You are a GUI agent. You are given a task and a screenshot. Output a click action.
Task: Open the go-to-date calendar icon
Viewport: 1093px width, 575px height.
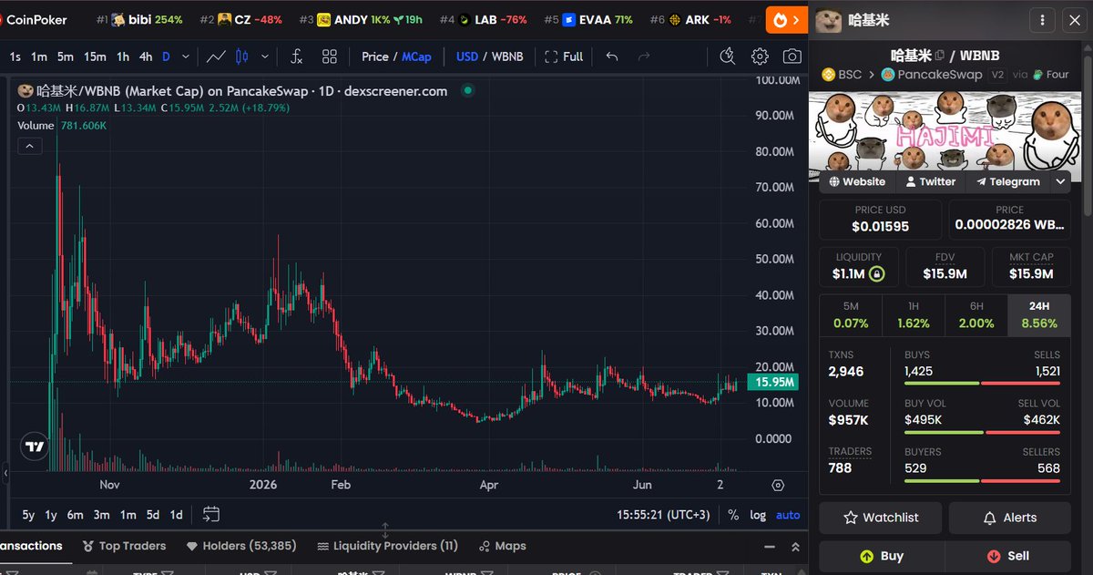pos(211,515)
